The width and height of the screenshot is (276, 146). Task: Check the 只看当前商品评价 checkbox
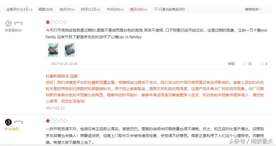[156, 9]
